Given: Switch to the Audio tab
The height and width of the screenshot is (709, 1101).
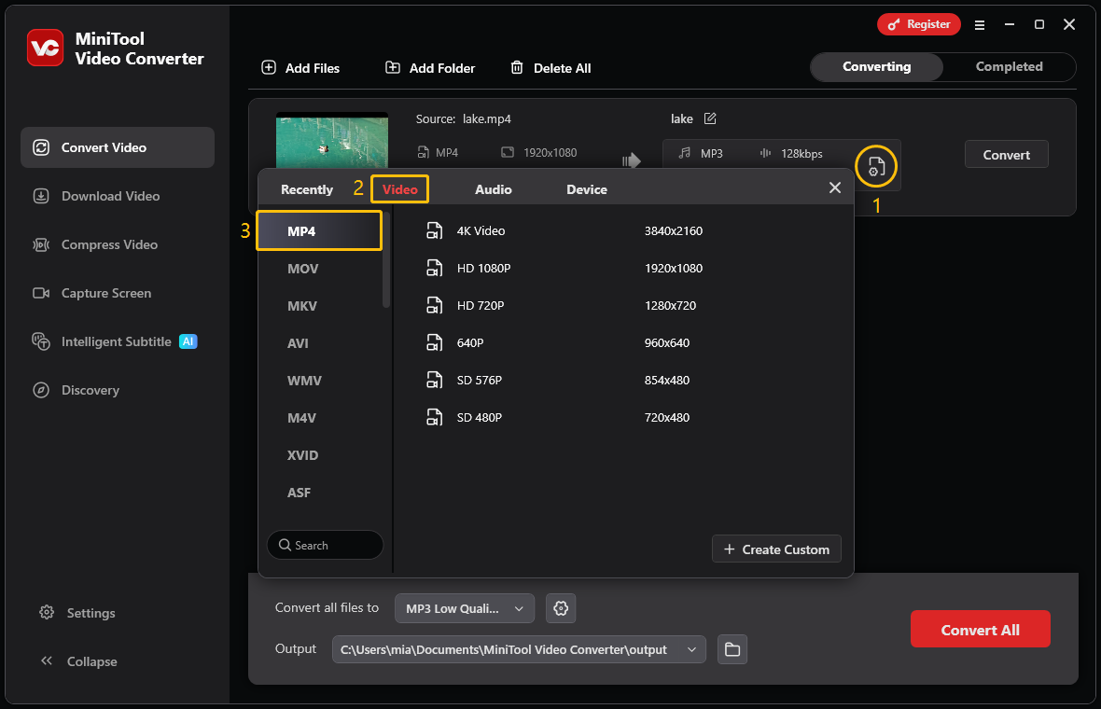Looking at the screenshot, I should pyautogui.click(x=493, y=188).
